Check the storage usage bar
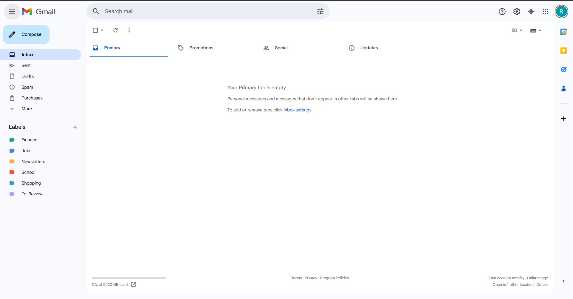Image resolution: width=573 pixels, height=299 pixels. (x=128, y=278)
